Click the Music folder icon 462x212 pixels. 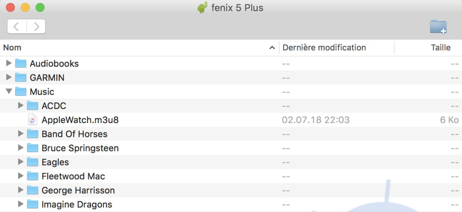pyautogui.click(x=21, y=92)
